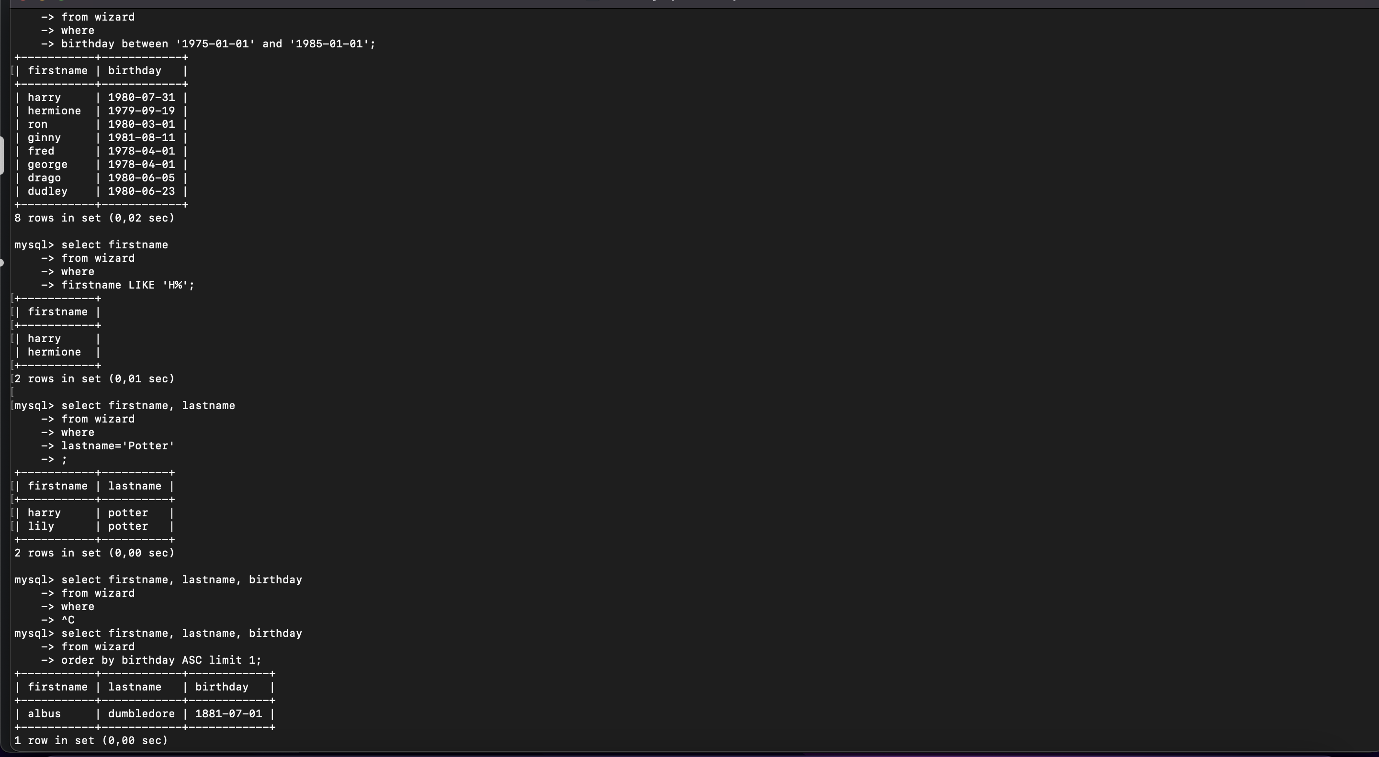Viewport: 1379px width, 757px height.
Task: Click the '8 rows in set' result line
Action: tap(95, 218)
